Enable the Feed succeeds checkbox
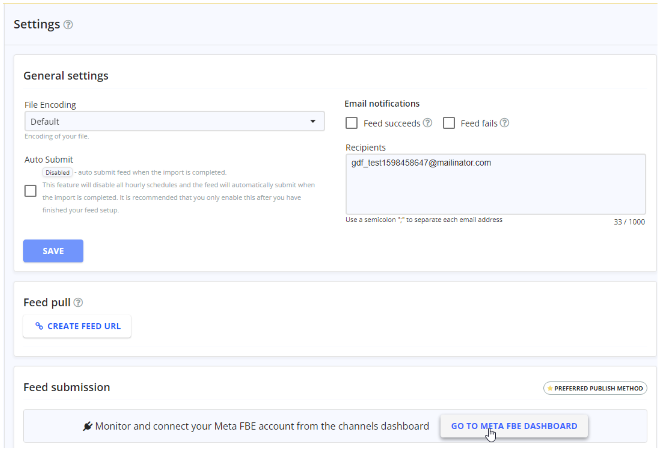The image size is (664, 453). tap(352, 123)
